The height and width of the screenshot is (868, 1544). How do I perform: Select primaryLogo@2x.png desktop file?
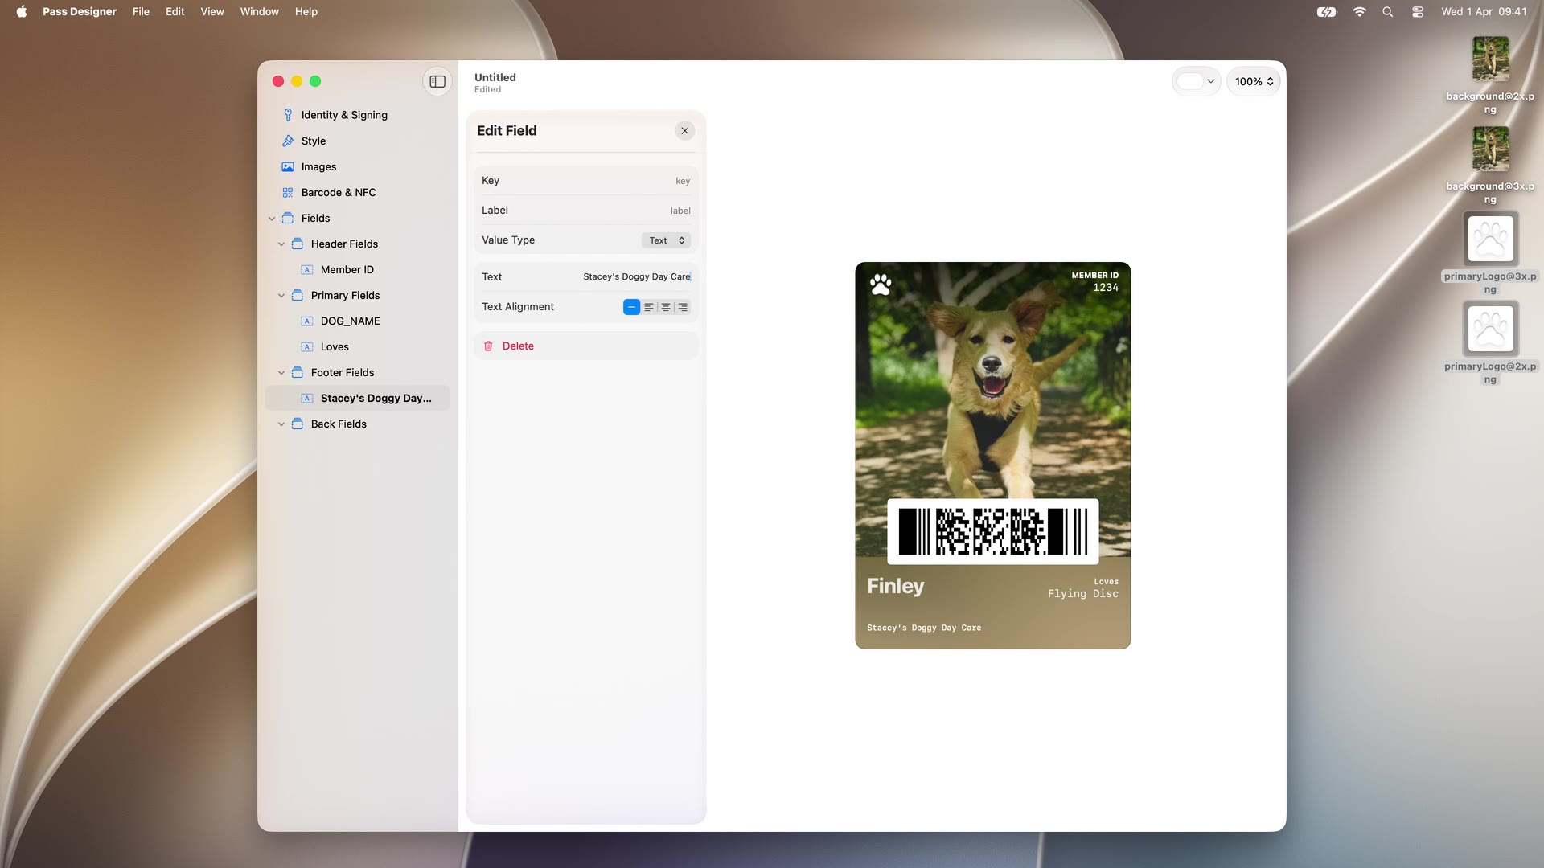pyautogui.click(x=1490, y=343)
